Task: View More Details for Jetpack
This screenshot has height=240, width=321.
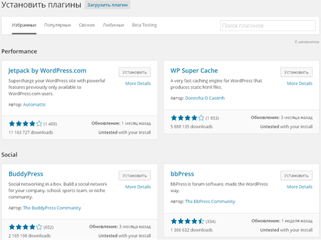Action: pos(138,83)
